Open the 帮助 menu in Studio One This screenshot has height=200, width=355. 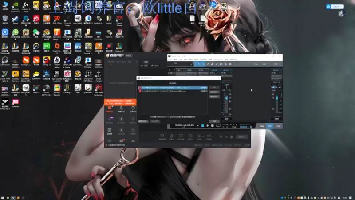[x=226, y=60]
